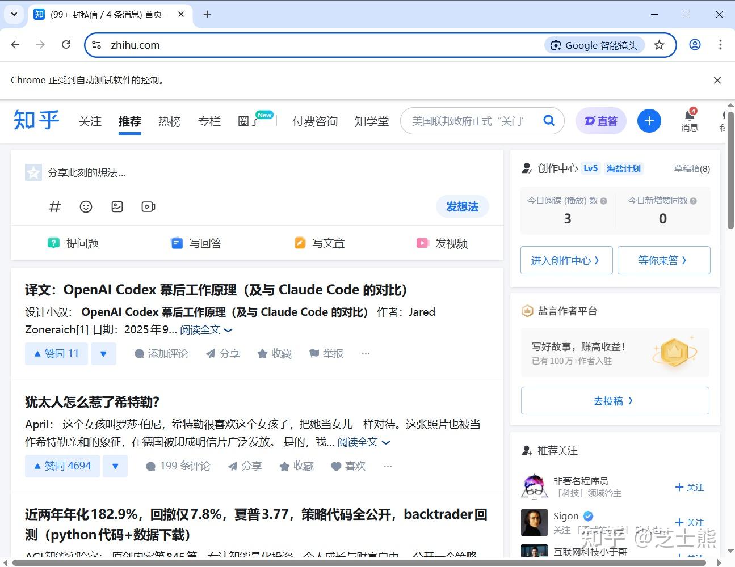Click the downvote arrow on the first post

(103, 353)
